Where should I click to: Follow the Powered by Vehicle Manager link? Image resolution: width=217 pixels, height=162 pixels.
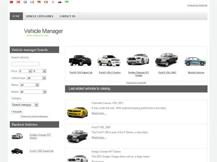(34, 116)
